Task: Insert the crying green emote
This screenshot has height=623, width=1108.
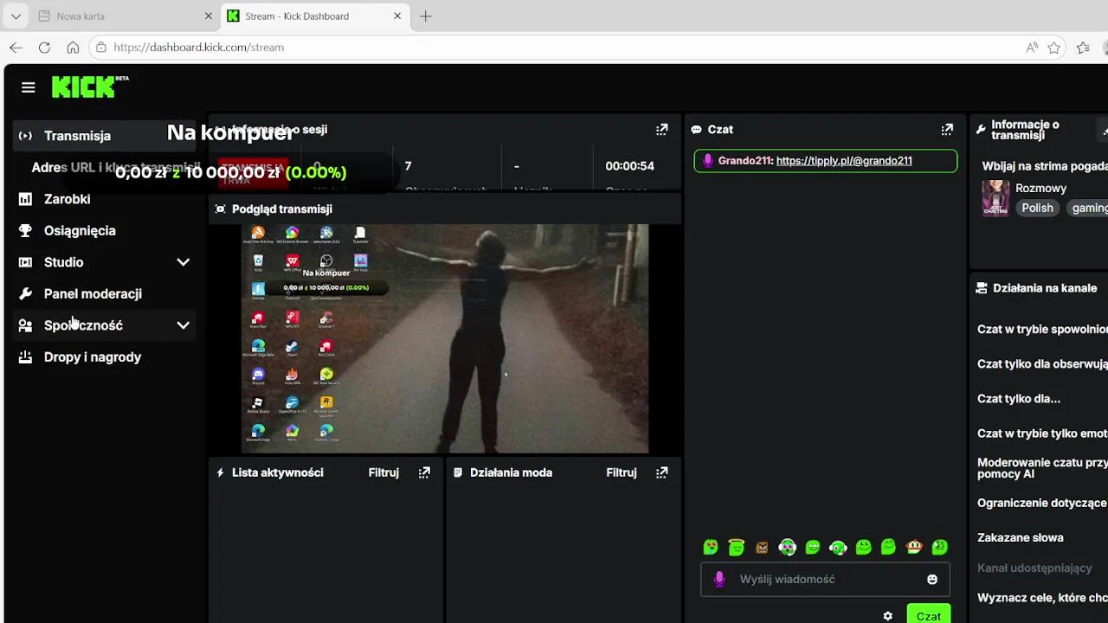Action: (711, 547)
